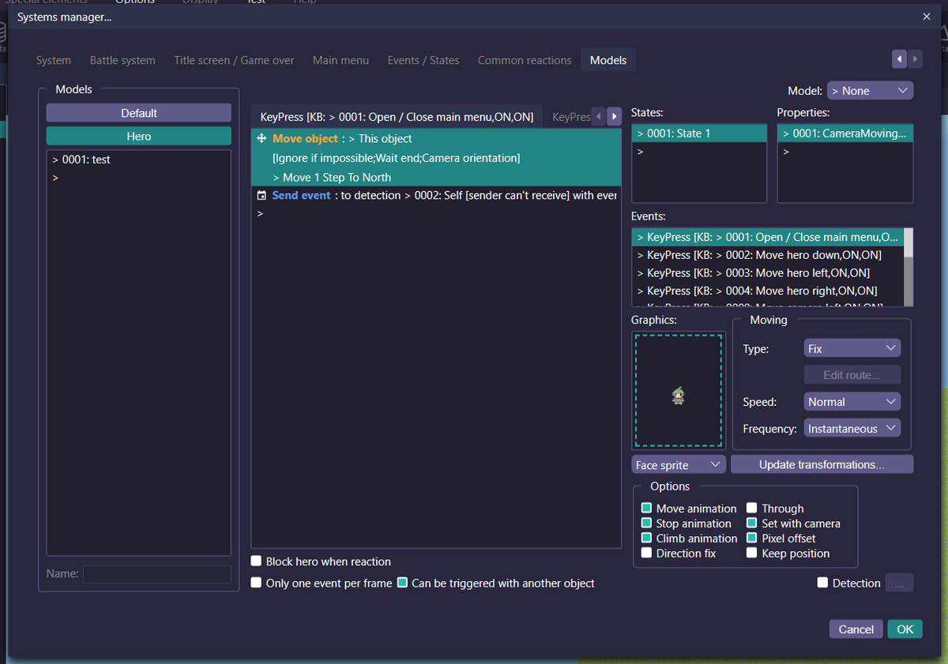Select KeyPress 0003 Move hero left event
The image size is (948, 664).
click(x=768, y=272)
